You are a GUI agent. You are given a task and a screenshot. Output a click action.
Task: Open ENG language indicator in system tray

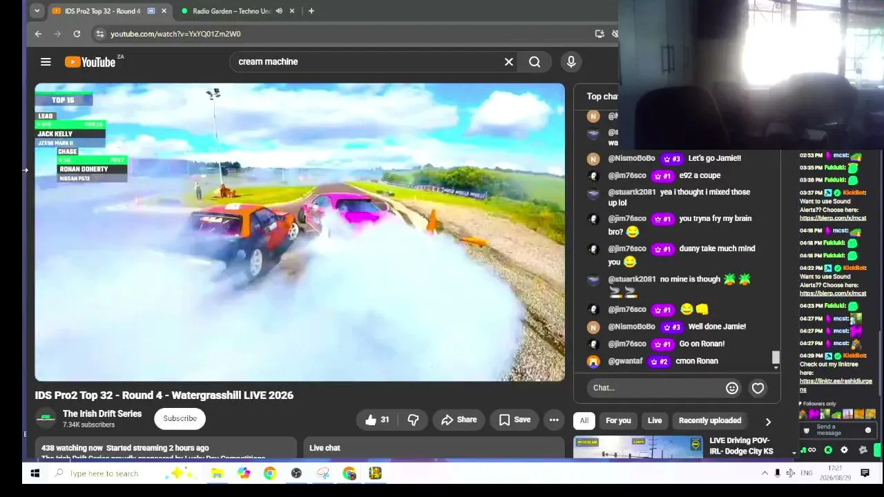click(x=806, y=474)
